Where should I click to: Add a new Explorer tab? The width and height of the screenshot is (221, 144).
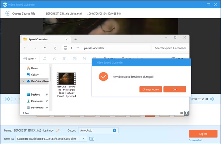76,39
